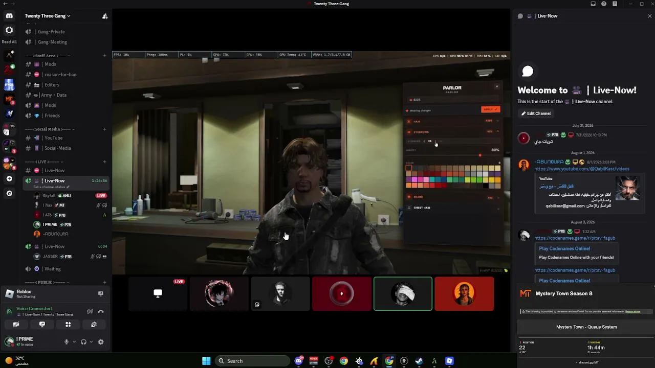Click Set a channel status under Live-Now

(x=51, y=187)
